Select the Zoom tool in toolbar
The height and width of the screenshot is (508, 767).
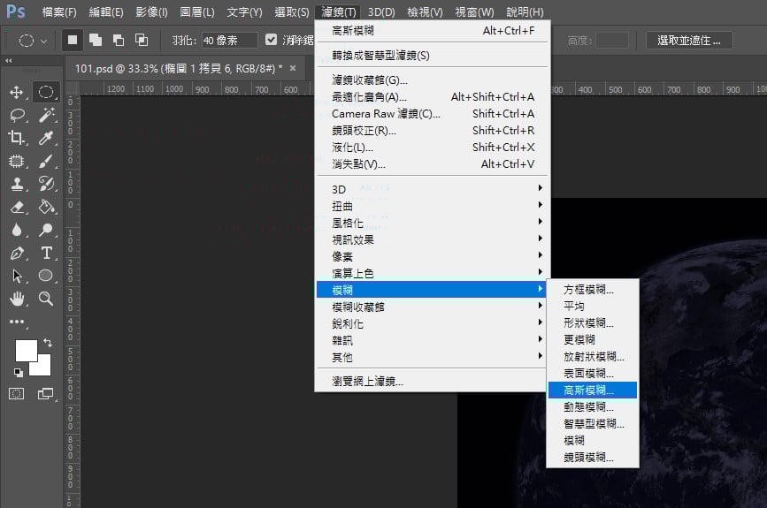(46, 299)
